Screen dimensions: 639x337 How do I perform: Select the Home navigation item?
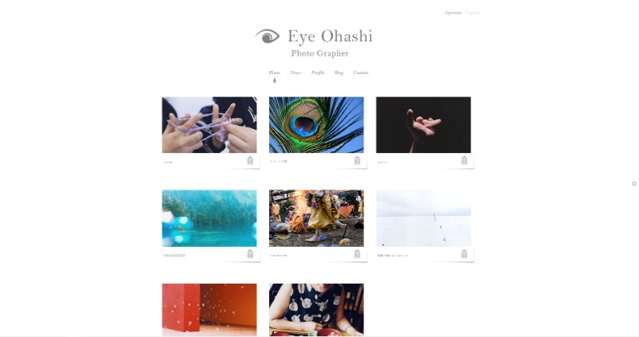point(274,72)
